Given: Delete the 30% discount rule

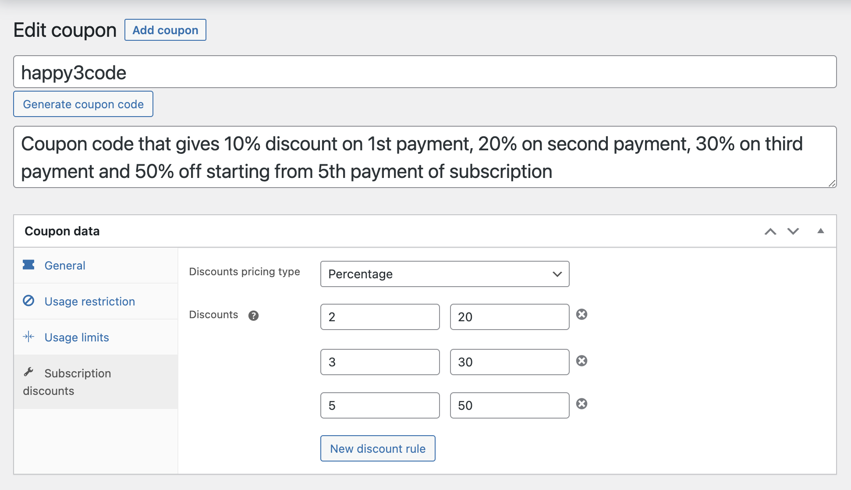Looking at the screenshot, I should (x=582, y=361).
